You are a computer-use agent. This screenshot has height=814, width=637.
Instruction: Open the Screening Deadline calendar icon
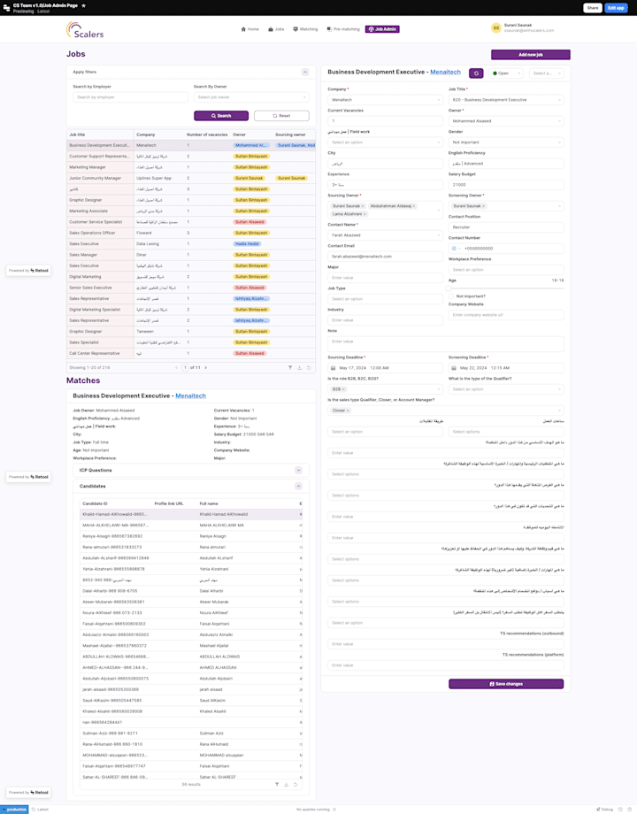coord(454,368)
